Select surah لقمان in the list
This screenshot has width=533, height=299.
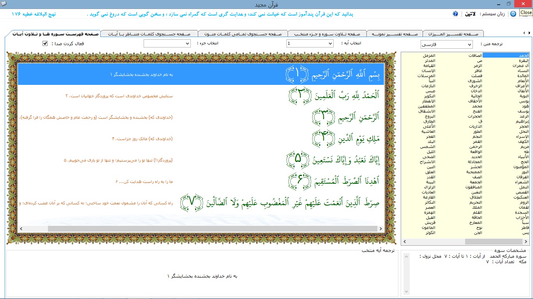tap(524, 208)
